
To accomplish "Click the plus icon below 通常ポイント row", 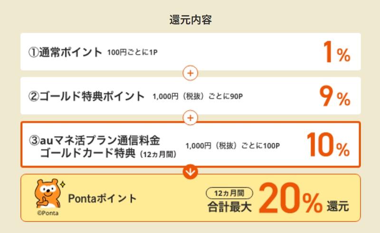I will pos(190,74).
